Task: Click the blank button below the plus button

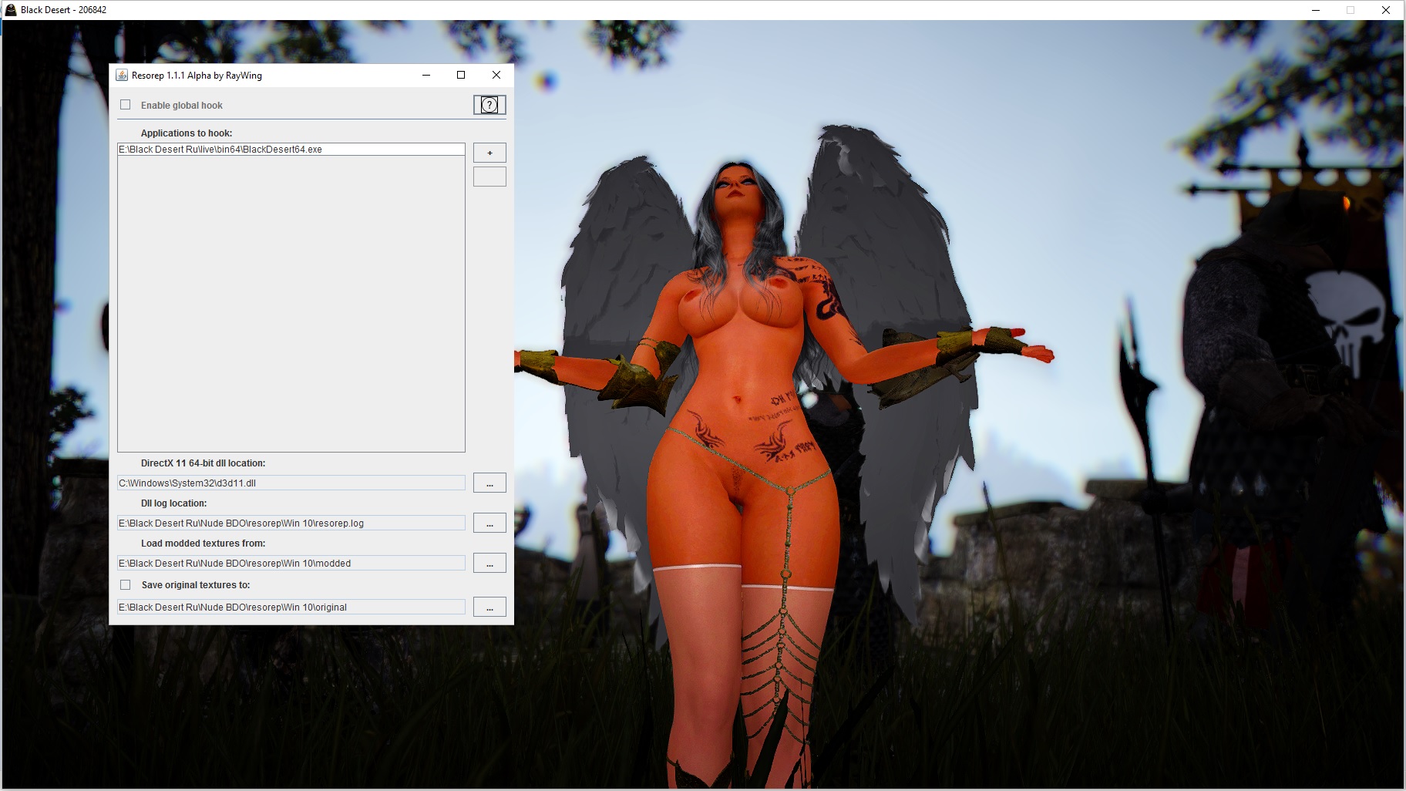Action: click(489, 177)
